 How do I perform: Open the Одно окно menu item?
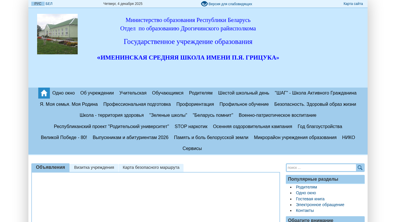63,93
